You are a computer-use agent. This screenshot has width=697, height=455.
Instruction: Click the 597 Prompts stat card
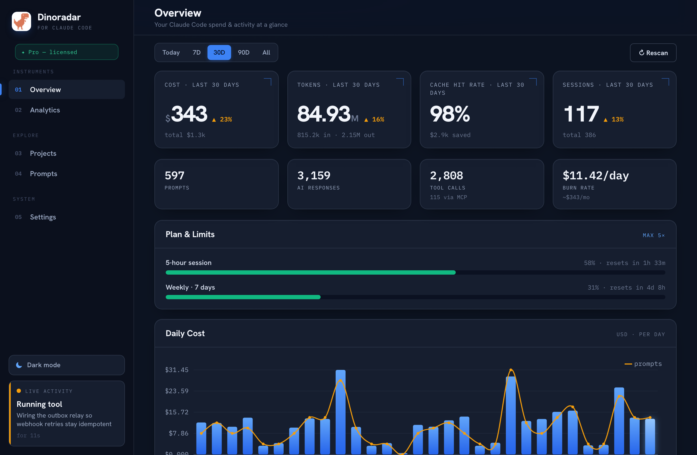[x=216, y=184]
